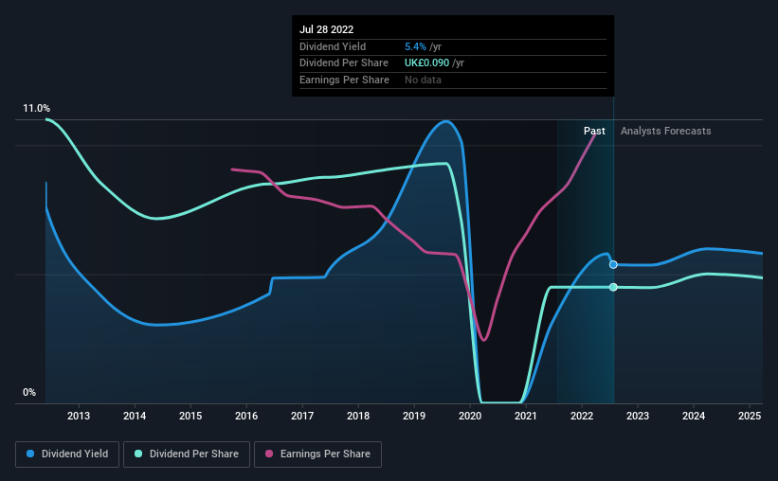Click the teal Dividend Per Share legend dot

click(138, 454)
